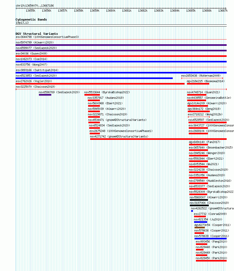The height and width of the screenshot is (271, 234).
Task: Click the black bar under nsv5869307
Action: 199,200
